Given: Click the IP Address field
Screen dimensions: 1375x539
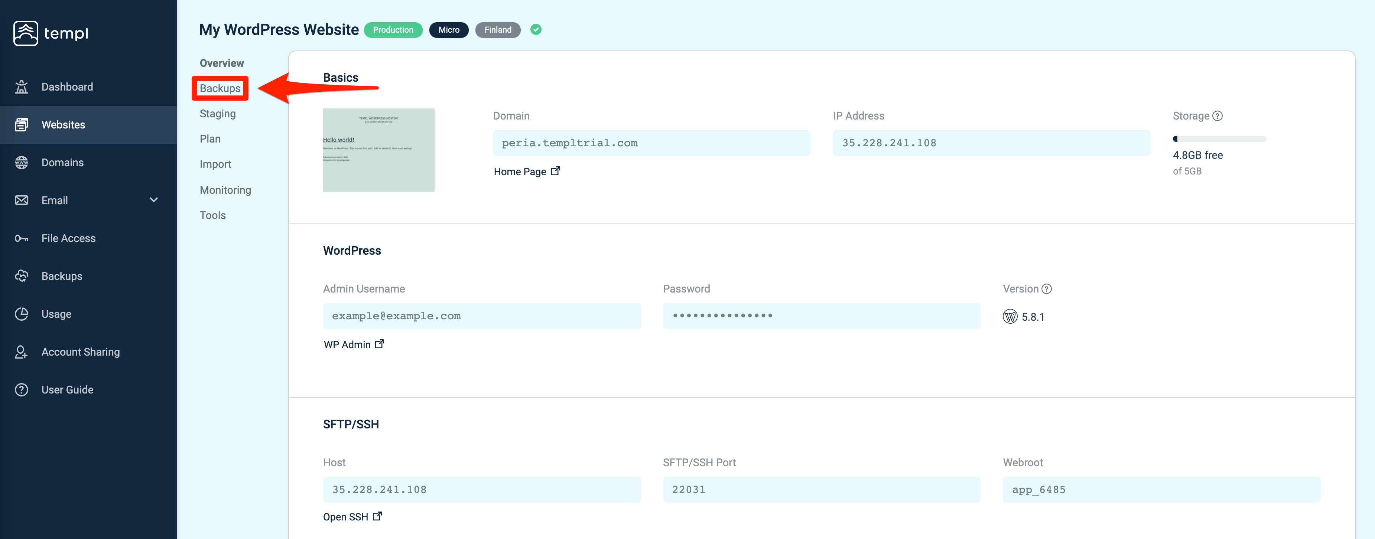Looking at the screenshot, I should (x=991, y=143).
